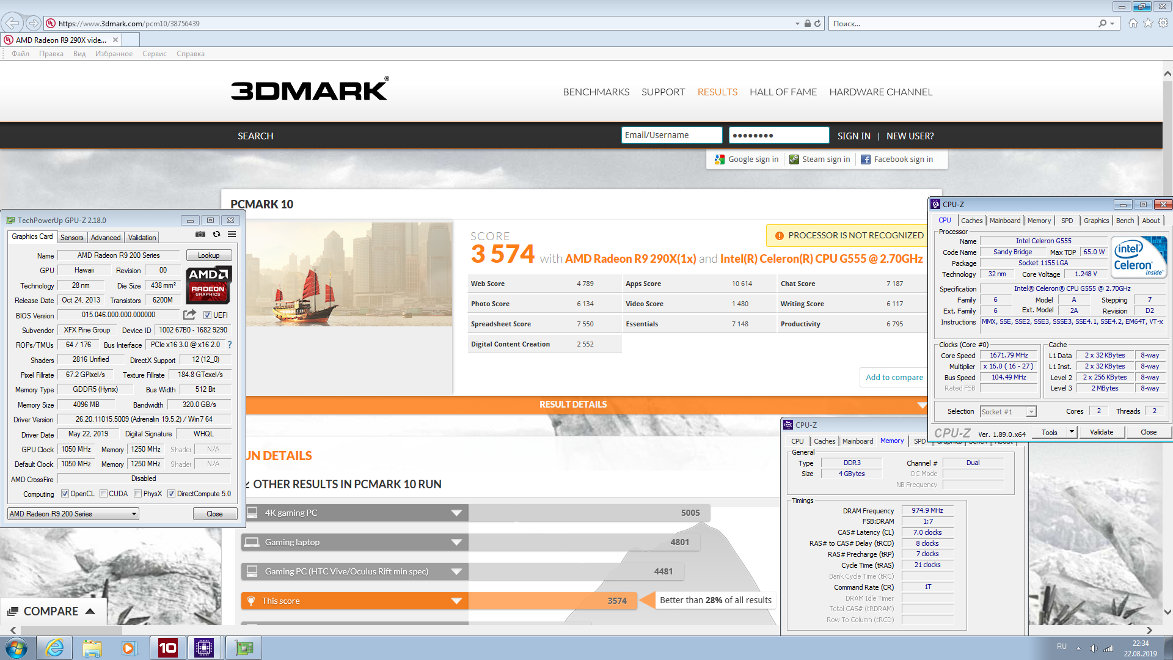Open the Избранное browser menu
Image resolution: width=1173 pixels, height=660 pixels.
pos(114,54)
